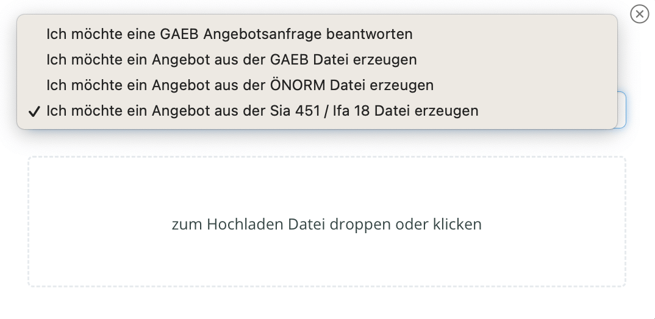Click the select field edge behind the dropdown list
The height and width of the screenshot is (319, 655).
point(621,110)
